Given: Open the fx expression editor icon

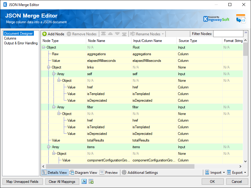Looking at the screenshot, I should [84, 182].
